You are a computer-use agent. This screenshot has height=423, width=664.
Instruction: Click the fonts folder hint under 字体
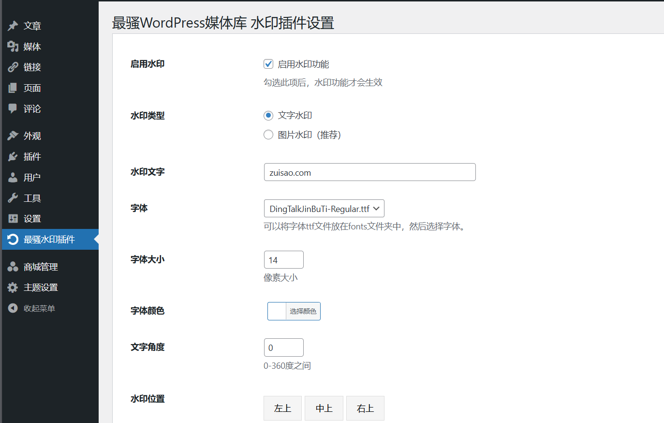click(x=366, y=227)
